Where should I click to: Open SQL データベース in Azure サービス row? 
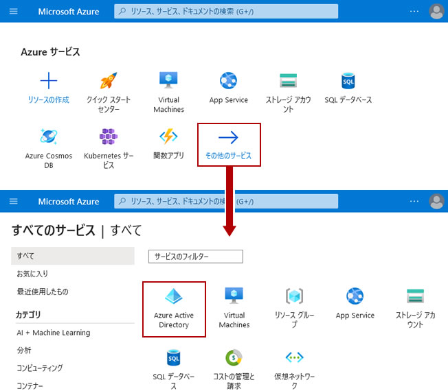click(348, 88)
